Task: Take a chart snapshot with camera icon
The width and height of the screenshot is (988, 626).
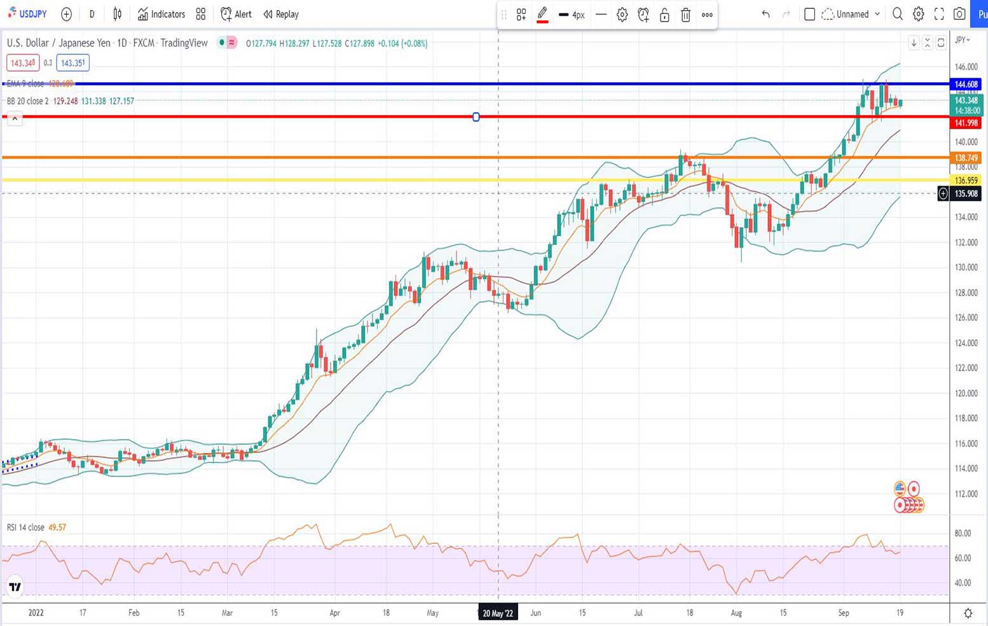Action: click(959, 14)
